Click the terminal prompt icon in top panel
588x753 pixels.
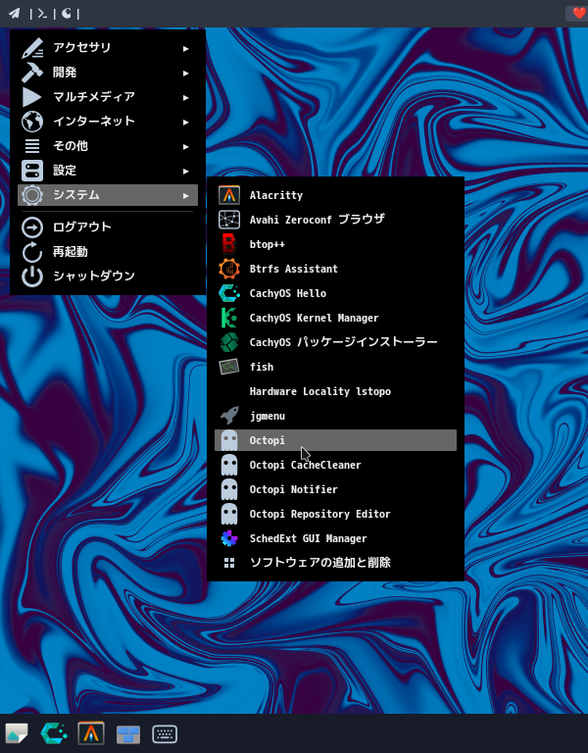point(42,14)
